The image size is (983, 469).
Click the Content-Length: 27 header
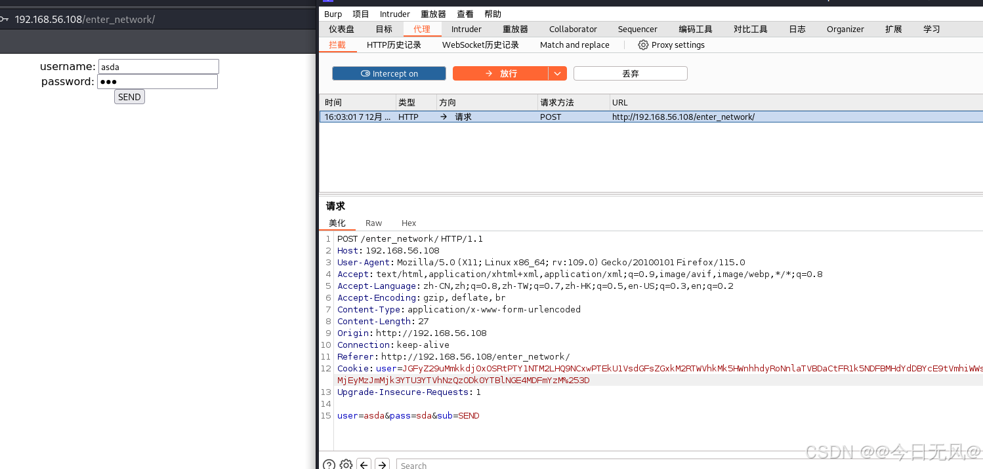pyautogui.click(x=383, y=322)
